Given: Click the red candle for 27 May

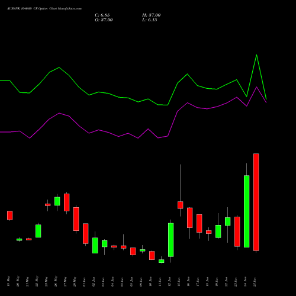Looking at the screenshot, I should pyautogui.click(x=67, y=202).
